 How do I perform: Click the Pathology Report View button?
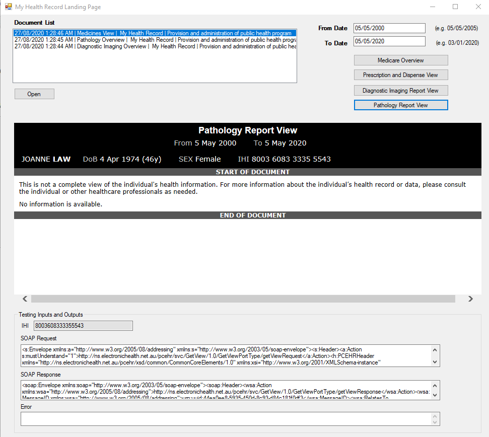point(401,105)
